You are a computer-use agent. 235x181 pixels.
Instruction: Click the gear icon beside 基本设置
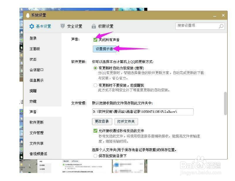(x=32, y=26)
